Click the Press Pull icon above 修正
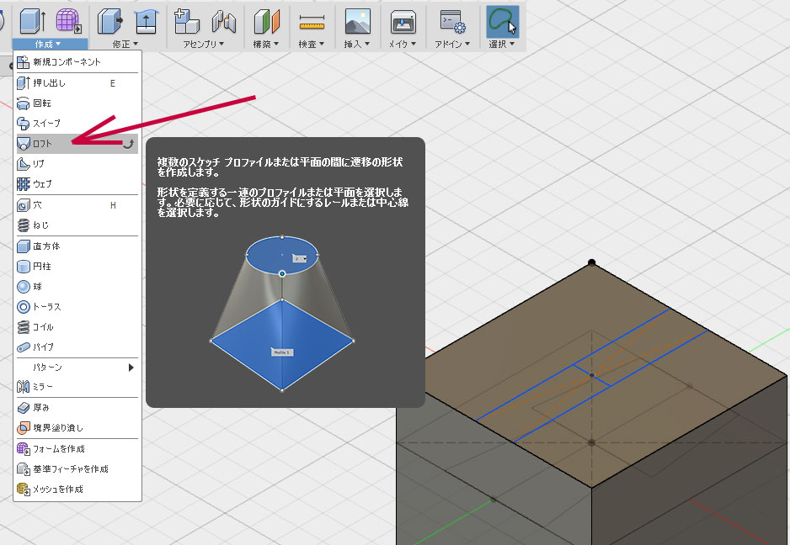 pos(109,21)
